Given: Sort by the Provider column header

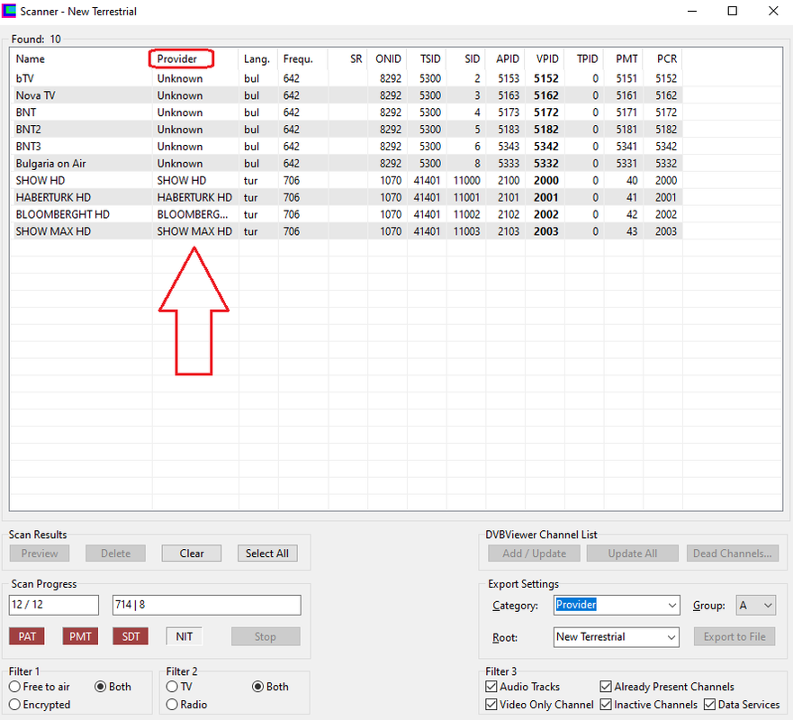Looking at the screenshot, I should 195,59.
